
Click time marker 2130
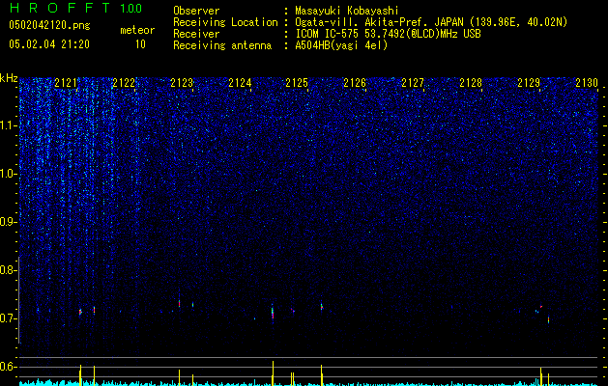coord(587,82)
